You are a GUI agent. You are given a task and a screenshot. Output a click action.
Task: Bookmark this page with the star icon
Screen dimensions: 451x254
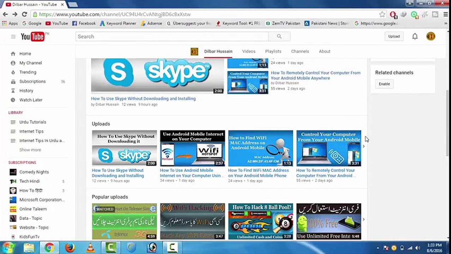click(x=382, y=14)
